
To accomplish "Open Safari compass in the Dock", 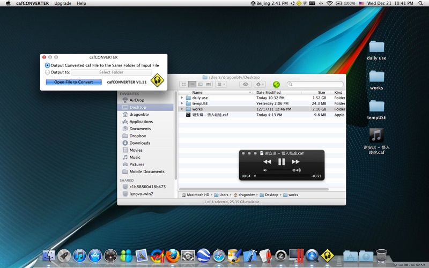I will pyautogui.click(x=219, y=256).
